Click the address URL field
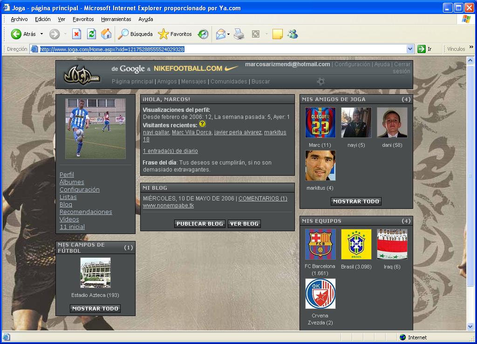The width and height of the screenshot is (477, 344). 223,49
